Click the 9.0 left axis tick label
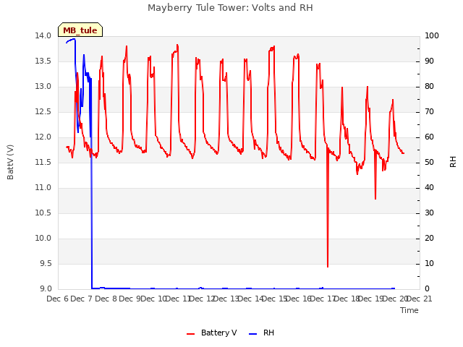 [46, 289]
